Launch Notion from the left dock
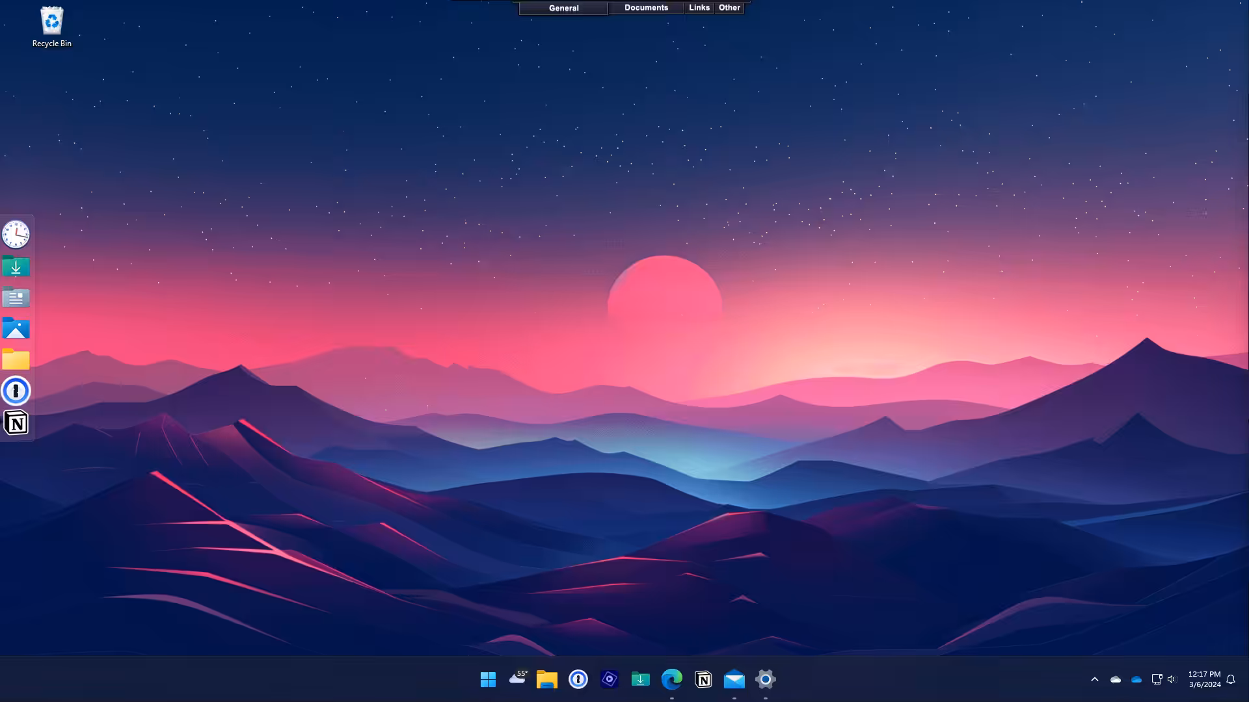Viewport: 1249px width, 702px height. (16, 423)
